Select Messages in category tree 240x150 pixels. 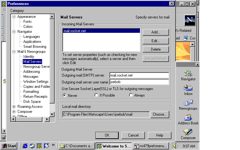[x=31, y=77]
